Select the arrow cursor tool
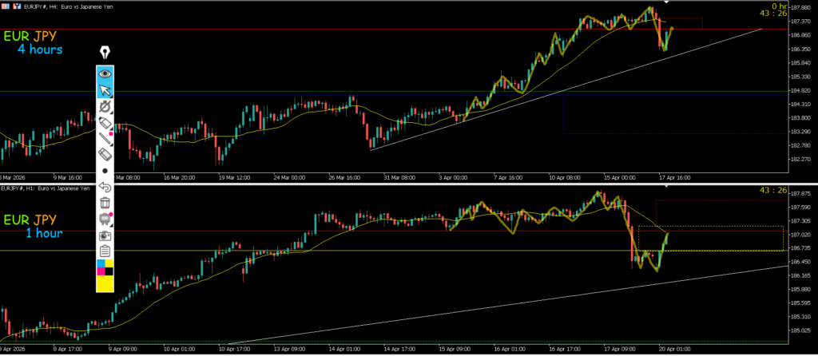 tap(105, 91)
